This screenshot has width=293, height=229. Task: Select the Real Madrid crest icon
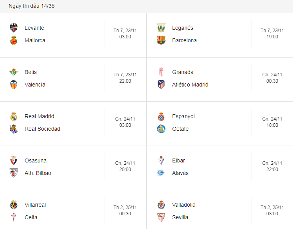pyautogui.click(x=14, y=116)
